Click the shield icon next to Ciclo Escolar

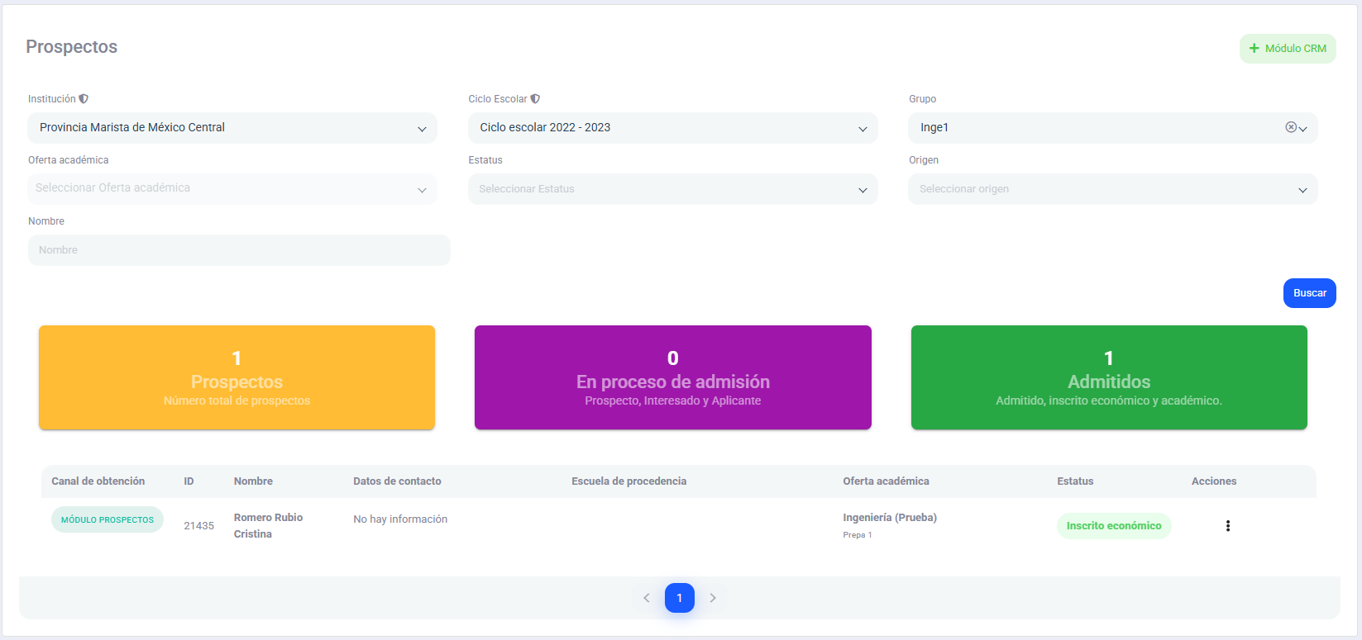coord(535,99)
